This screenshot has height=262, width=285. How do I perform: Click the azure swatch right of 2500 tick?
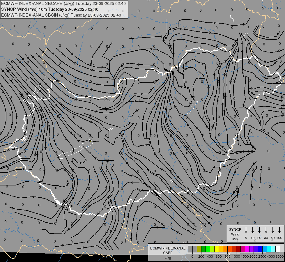(264, 249)
